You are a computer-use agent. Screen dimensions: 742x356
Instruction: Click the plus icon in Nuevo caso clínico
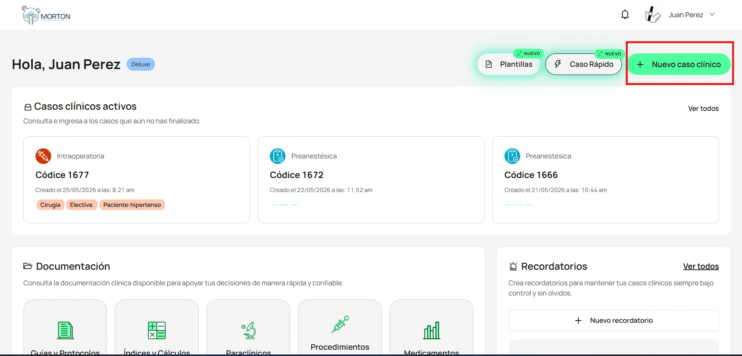coord(640,64)
